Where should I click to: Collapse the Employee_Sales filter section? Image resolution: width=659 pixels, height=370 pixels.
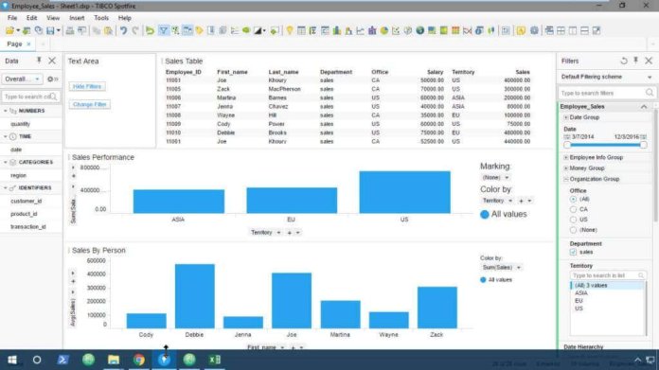644,107
